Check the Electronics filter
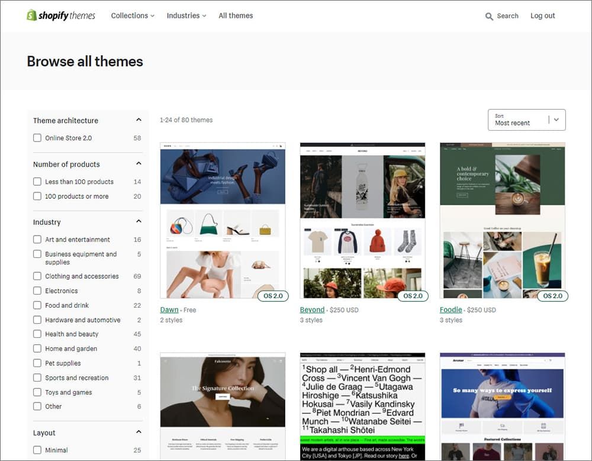This screenshot has width=592, height=461. pos(37,291)
